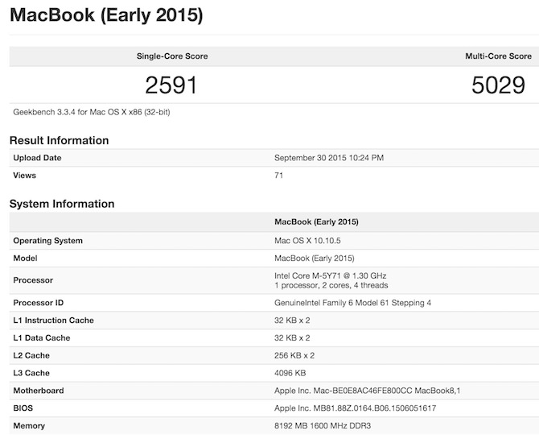Click the BIOS version string value
The image size is (539, 443).
coord(355,408)
